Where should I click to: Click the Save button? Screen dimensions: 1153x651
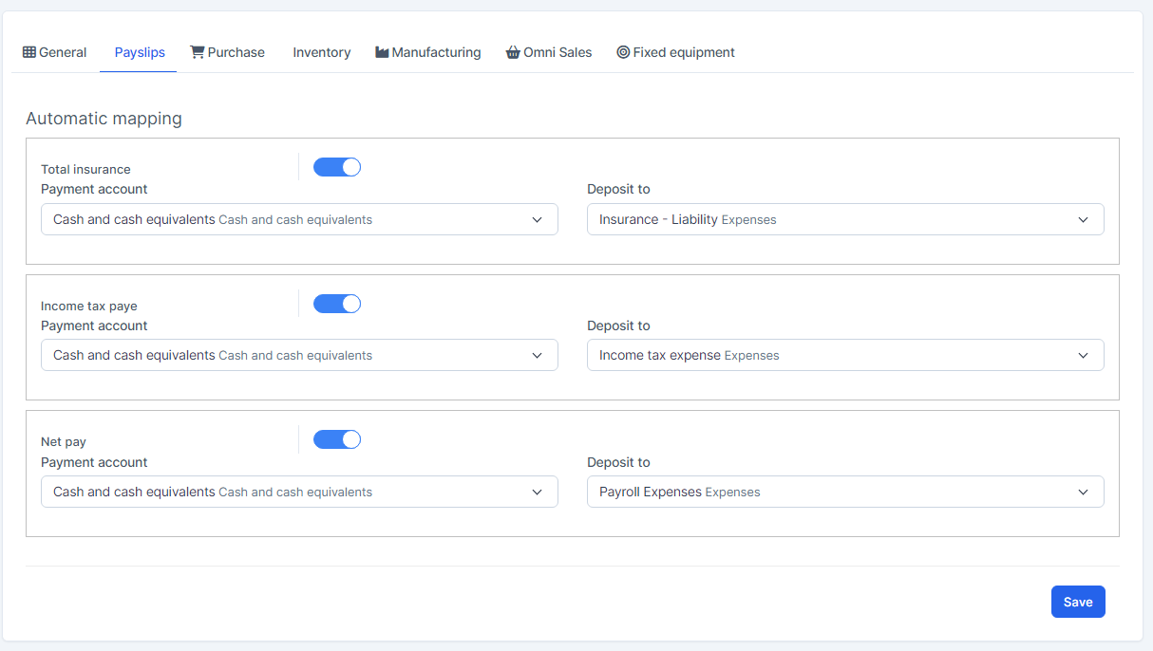pyautogui.click(x=1078, y=602)
